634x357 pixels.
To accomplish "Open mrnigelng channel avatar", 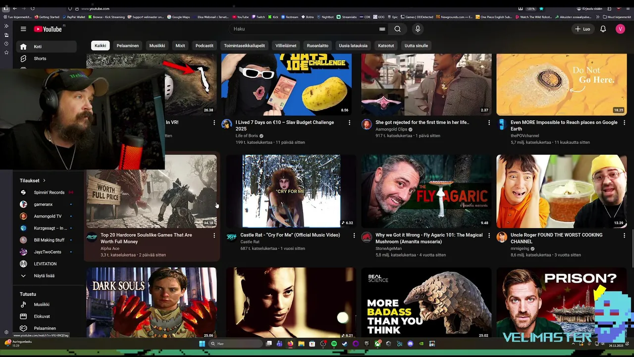I will [x=502, y=237].
